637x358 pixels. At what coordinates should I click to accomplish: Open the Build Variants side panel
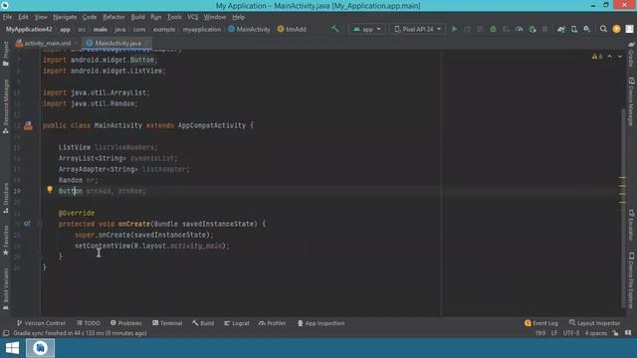coord(5,289)
